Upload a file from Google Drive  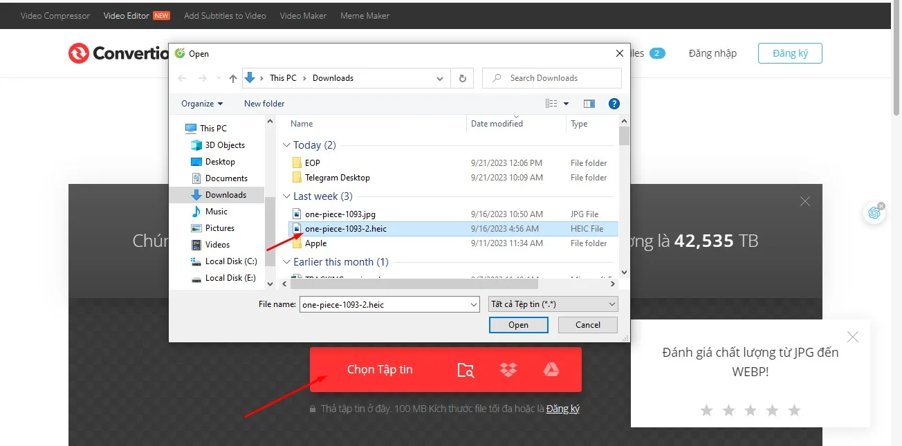pyautogui.click(x=553, y=369)
